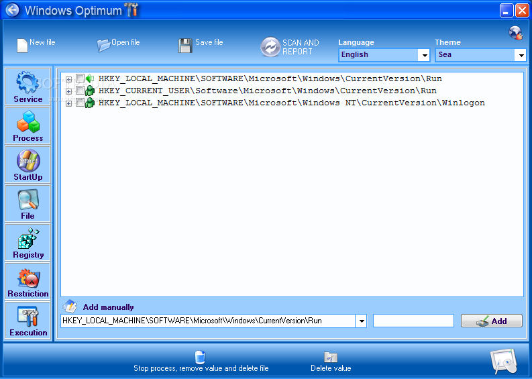Select the HKEY_LOCAL_MACHINE...CurrentVersion\Run row text
Viewport: 532px width, 379px height.
[x=270, y=78]
